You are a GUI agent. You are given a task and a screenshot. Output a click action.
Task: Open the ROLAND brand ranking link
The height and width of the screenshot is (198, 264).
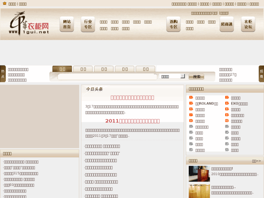click(x=207, y=104)
